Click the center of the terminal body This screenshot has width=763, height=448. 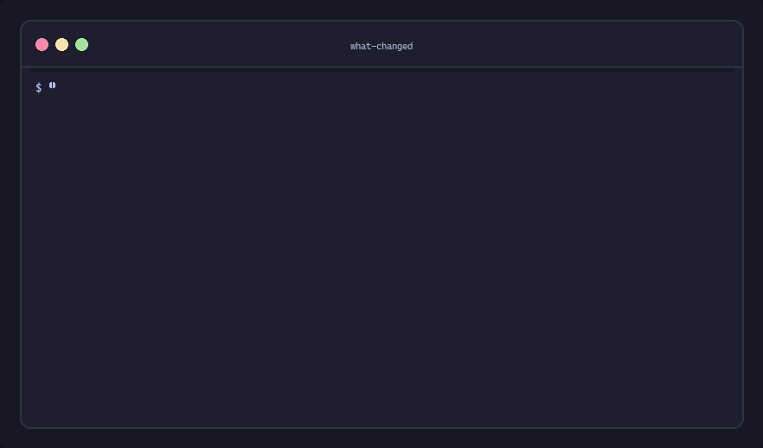(x=382, y=247)
